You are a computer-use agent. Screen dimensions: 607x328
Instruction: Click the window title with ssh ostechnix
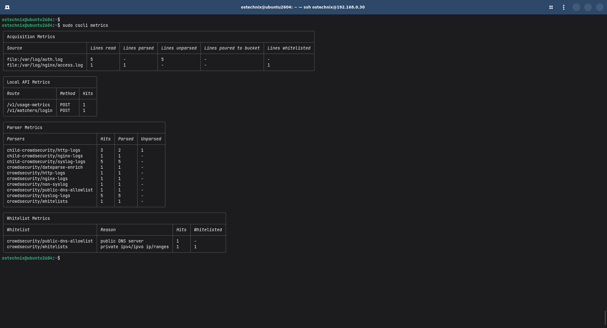tap(303, 7)
